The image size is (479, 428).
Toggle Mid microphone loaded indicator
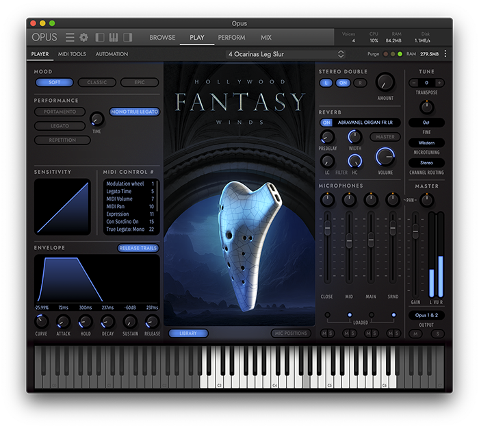pos(350,315)
